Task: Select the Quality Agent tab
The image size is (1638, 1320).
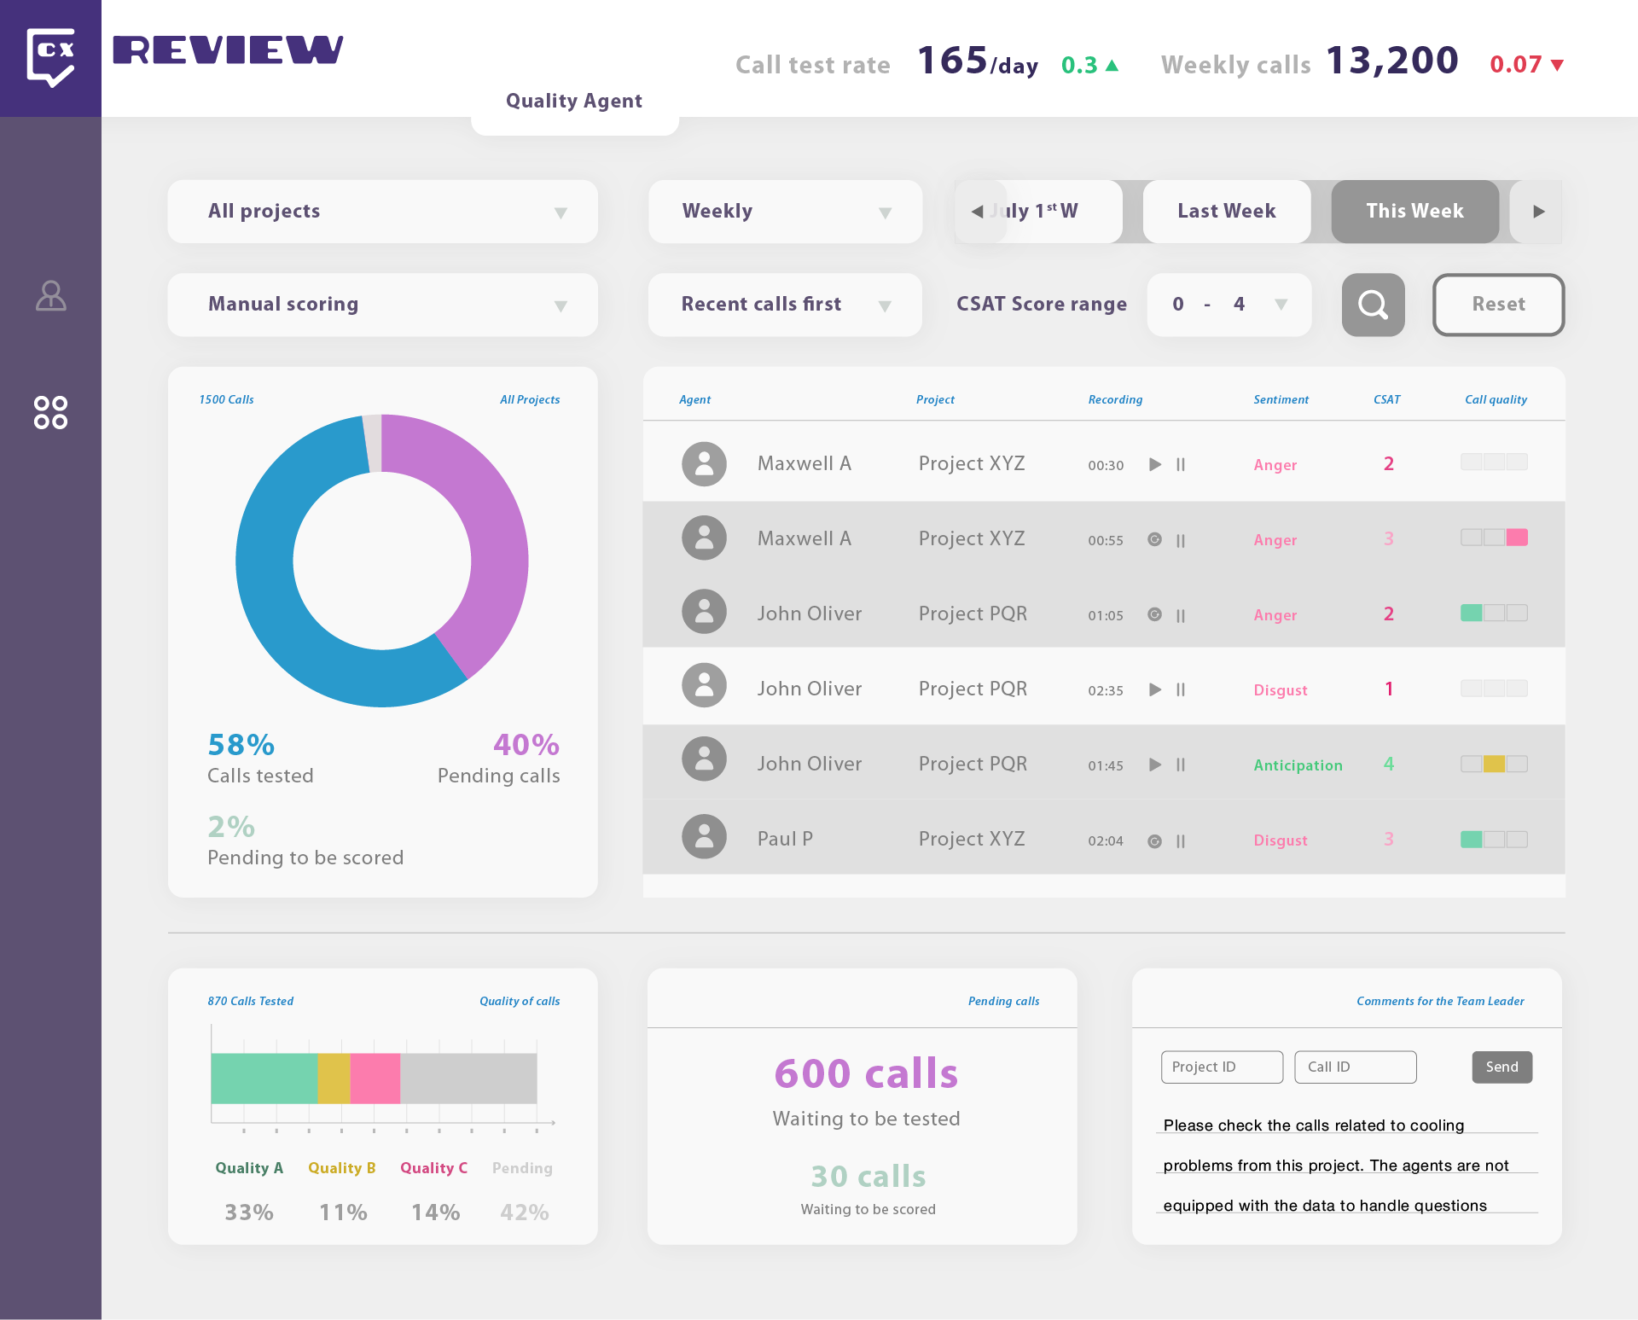Action: coord(574,102)
